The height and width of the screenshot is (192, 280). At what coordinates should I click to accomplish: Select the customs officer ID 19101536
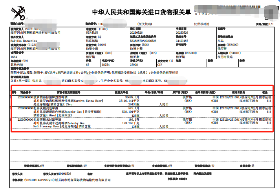click(x=65, y=174)
